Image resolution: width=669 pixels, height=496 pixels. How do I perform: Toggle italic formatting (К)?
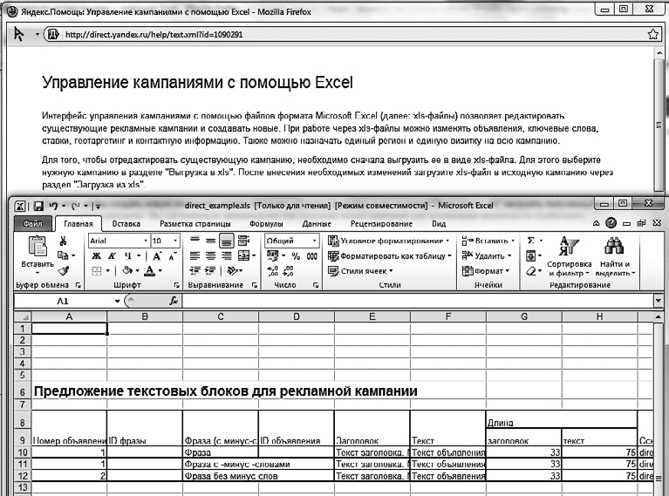[x=112, y=256]
